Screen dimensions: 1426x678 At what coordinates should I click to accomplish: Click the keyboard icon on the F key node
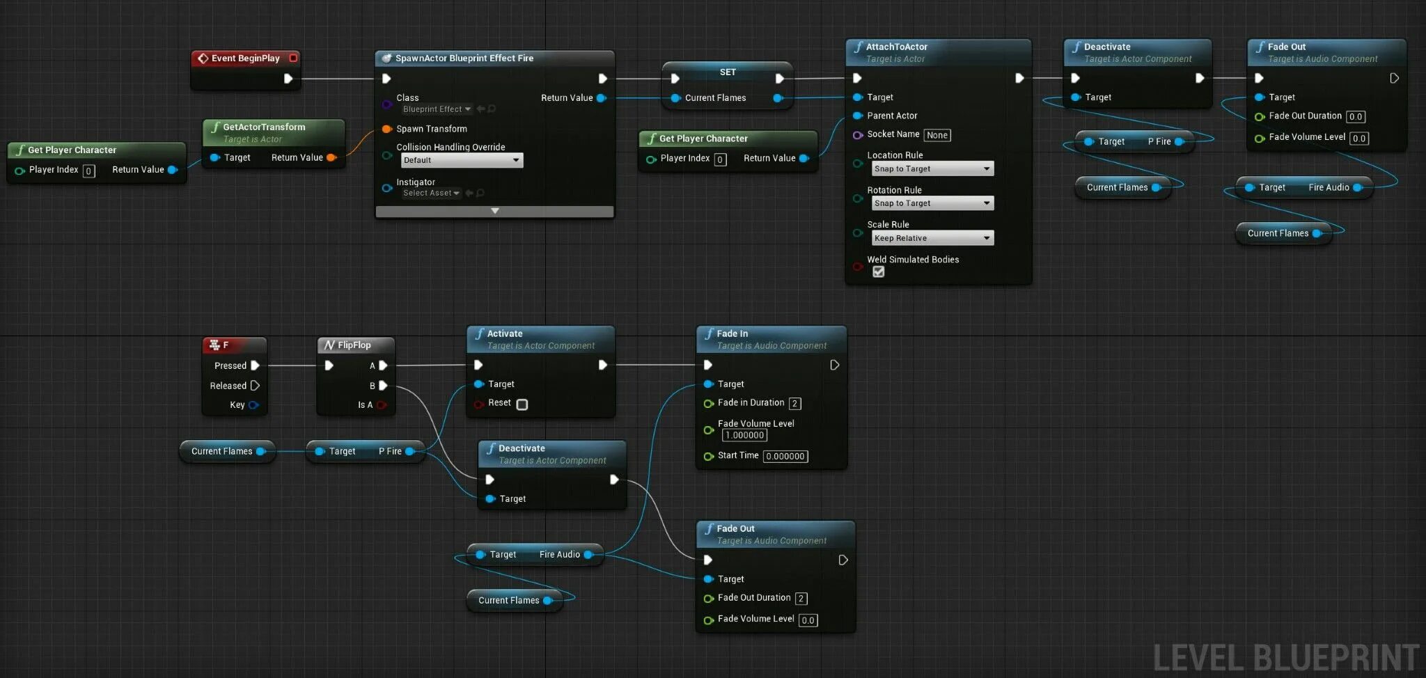point(216,345)
